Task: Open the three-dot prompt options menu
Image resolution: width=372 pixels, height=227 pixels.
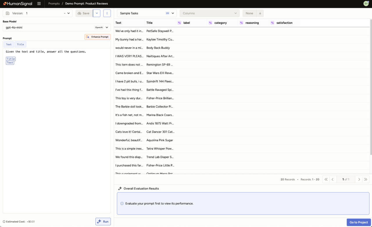Action: (x=107, y=13)
